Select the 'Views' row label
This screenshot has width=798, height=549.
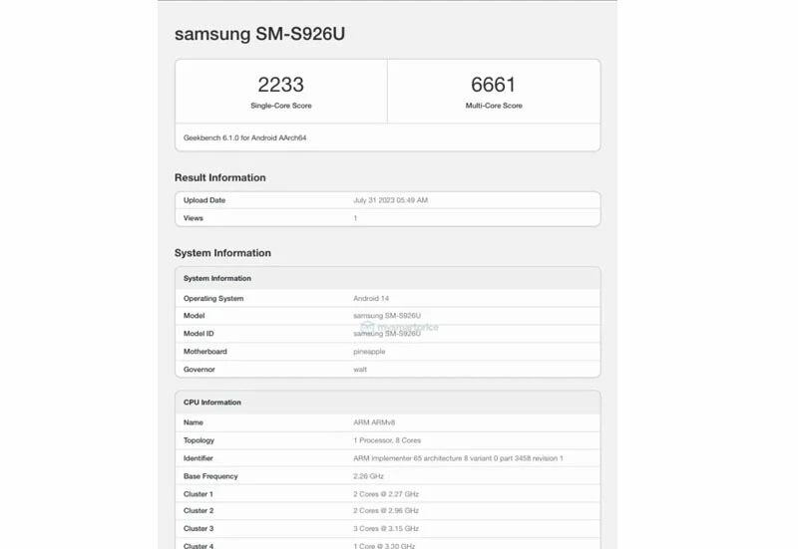pos(193,218)
